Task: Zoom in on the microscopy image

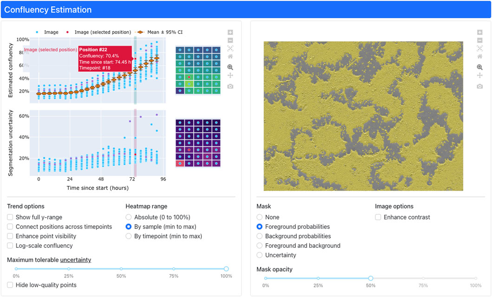Action: (479, 32)
